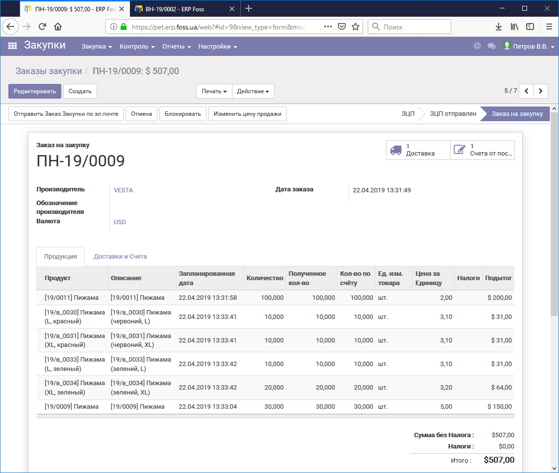Go to previous record arrow

(526, 91)
